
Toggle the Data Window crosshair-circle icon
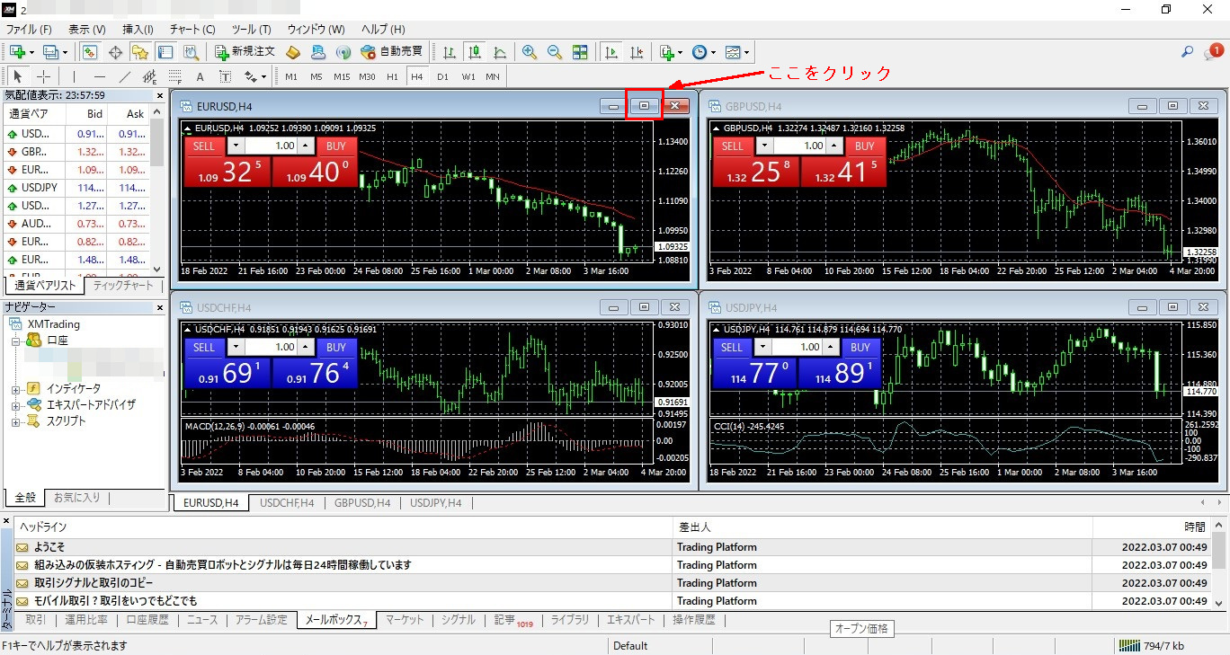tap(115, 52)
